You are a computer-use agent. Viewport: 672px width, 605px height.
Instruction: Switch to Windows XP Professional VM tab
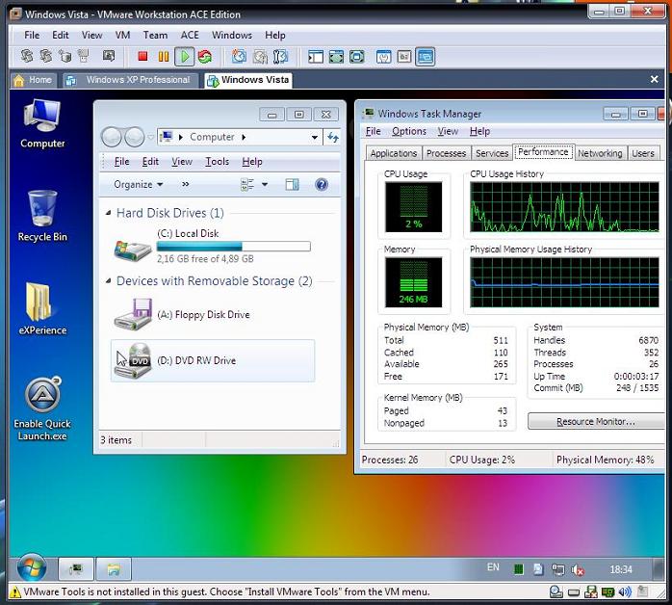(x=130, y=80)
